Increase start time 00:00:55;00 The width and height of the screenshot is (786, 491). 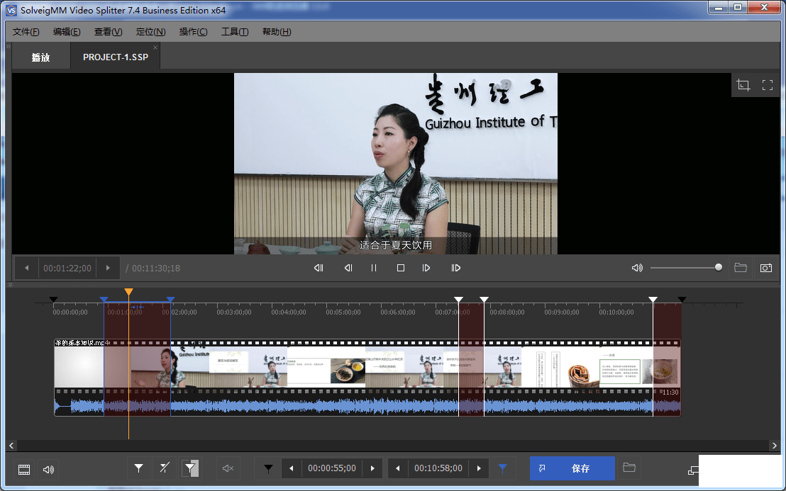pos(372,468)
